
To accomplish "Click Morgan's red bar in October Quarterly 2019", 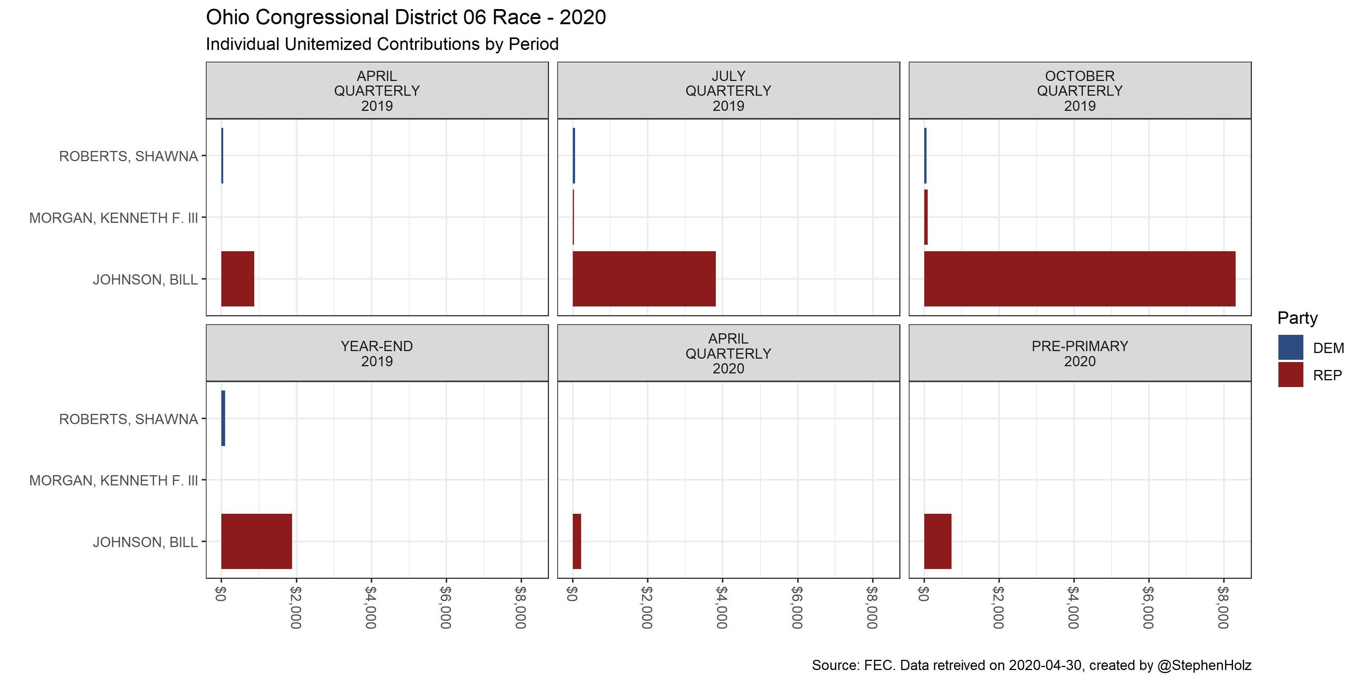I will point(926,217).
